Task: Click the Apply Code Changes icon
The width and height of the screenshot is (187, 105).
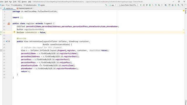Action: 147,5
